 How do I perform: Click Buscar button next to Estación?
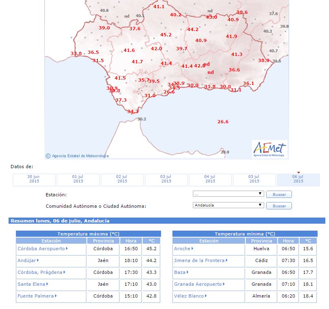(279, 195)
